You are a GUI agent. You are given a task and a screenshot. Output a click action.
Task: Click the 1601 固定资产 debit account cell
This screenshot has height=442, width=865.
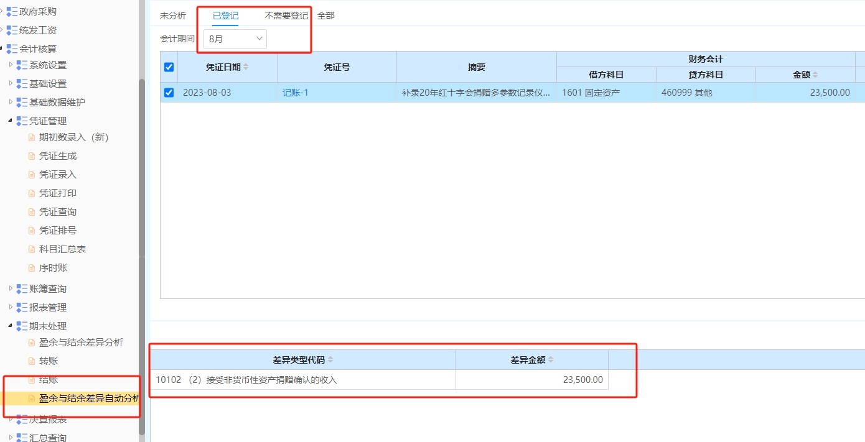[606, 93]
